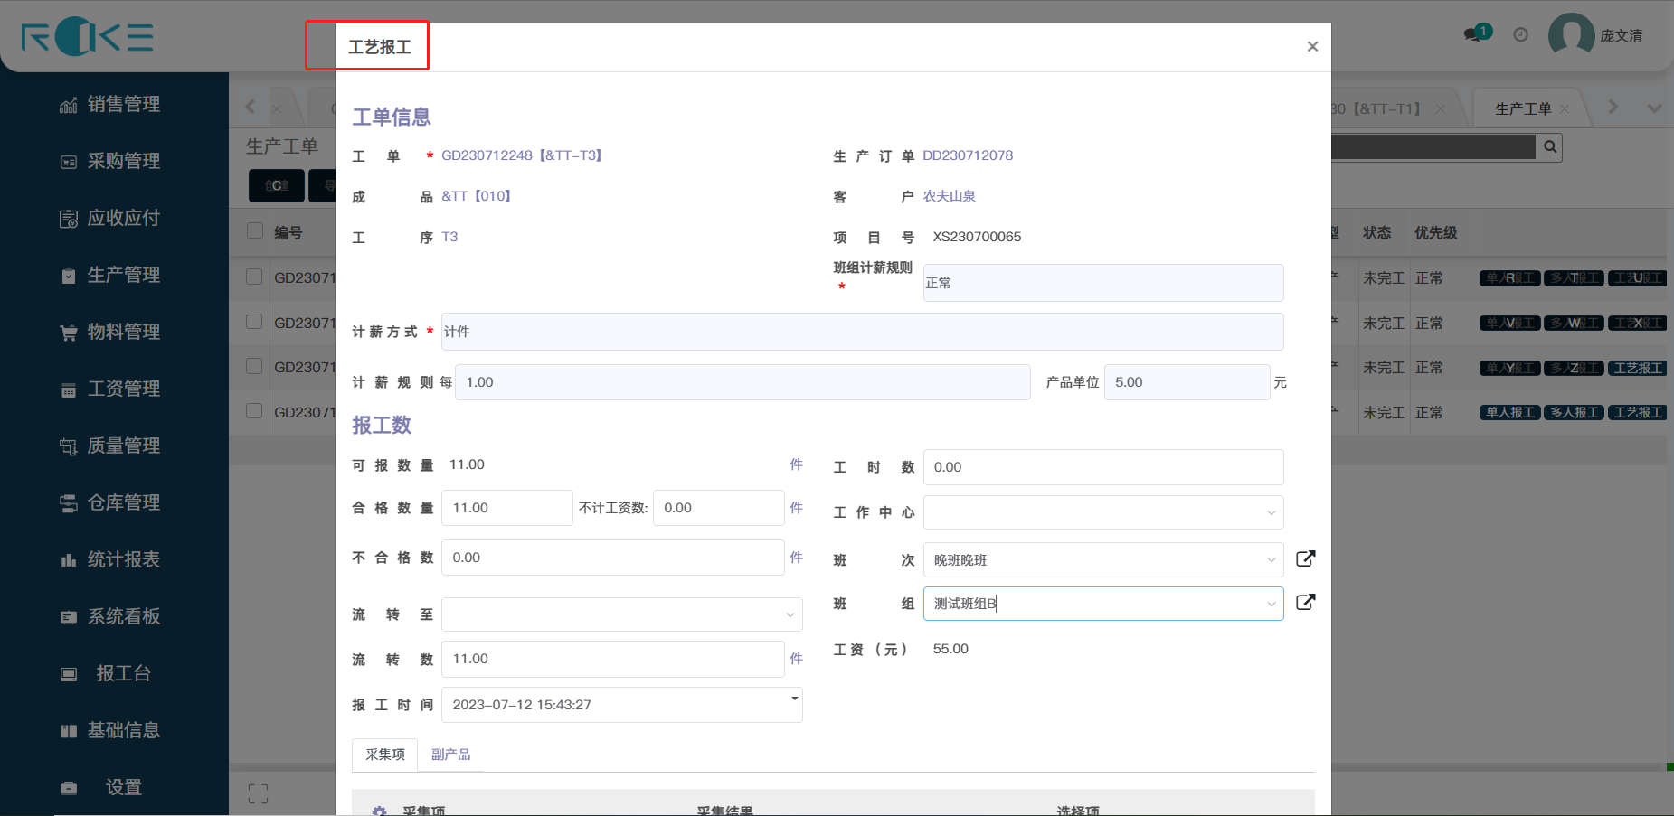Select the 采集项 tab
The image size is (1674, 816).
coord(385,755)
